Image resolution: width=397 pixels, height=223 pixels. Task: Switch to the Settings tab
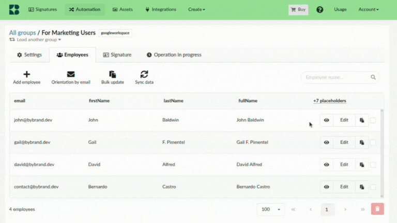pos(29,55)
